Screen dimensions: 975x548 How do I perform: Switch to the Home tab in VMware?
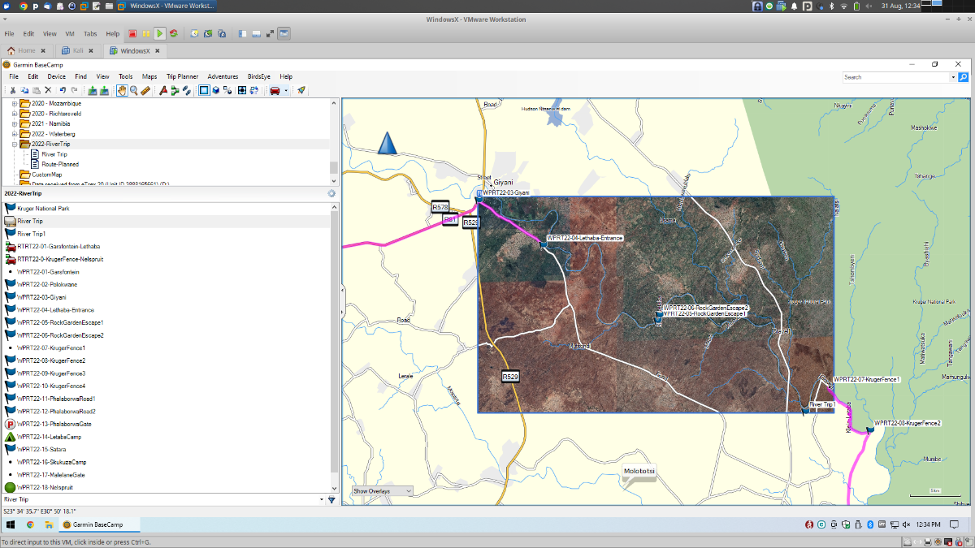[27, 50]
